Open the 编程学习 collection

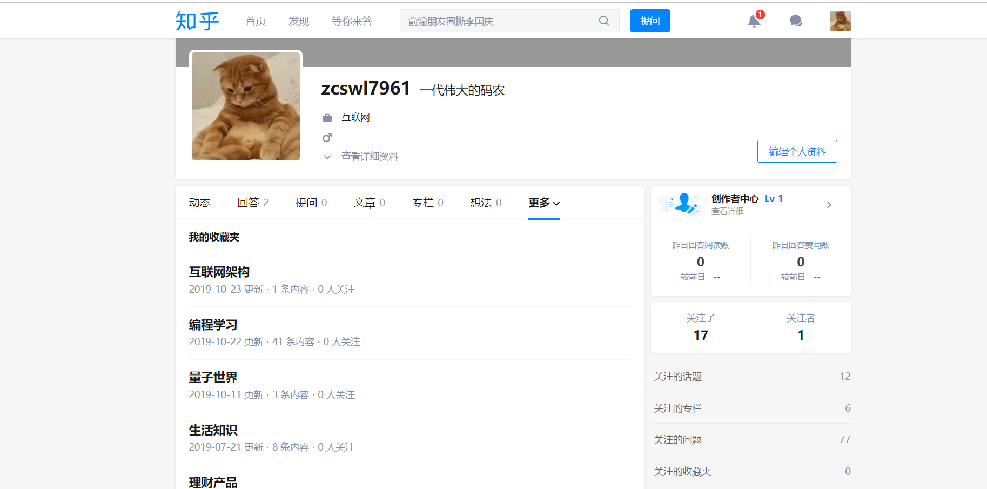213,325
